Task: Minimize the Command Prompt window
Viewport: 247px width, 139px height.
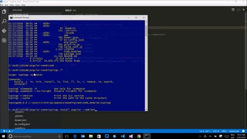Action: click(x=129, y=18)
